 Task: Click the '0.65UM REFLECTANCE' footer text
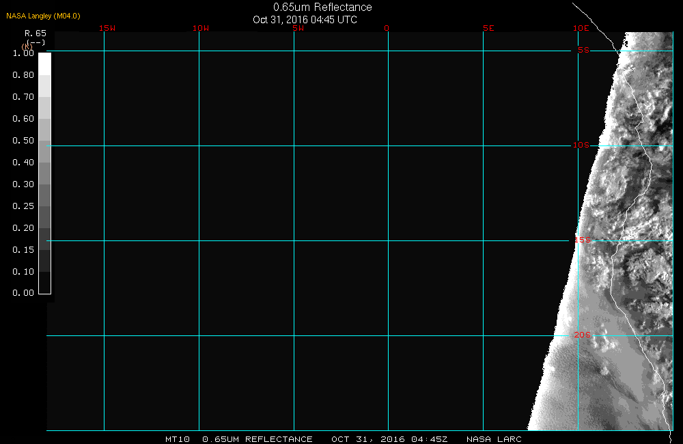tap(257, 439)
